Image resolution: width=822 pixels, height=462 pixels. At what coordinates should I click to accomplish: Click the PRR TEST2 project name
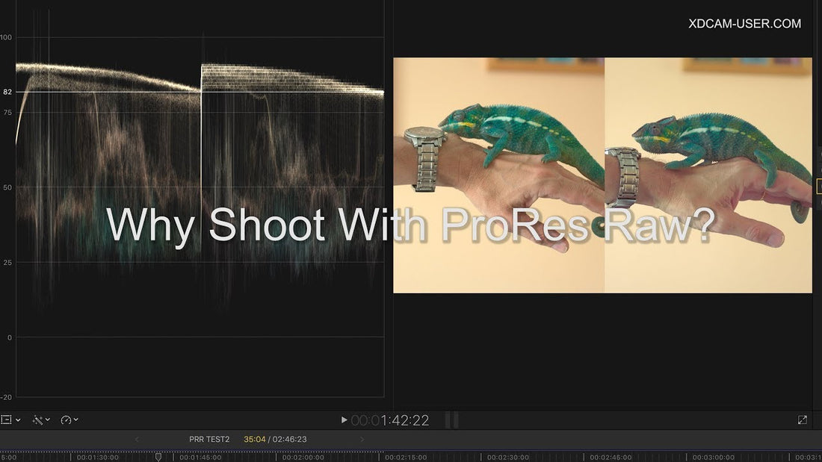click(208, 439)
